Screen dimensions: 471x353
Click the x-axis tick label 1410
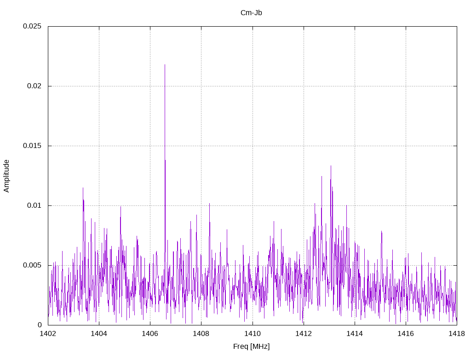click(253, 334)
